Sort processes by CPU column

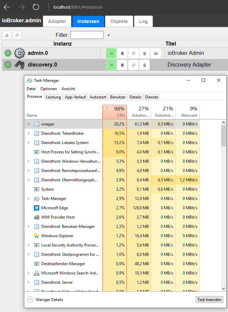point(115,112)
